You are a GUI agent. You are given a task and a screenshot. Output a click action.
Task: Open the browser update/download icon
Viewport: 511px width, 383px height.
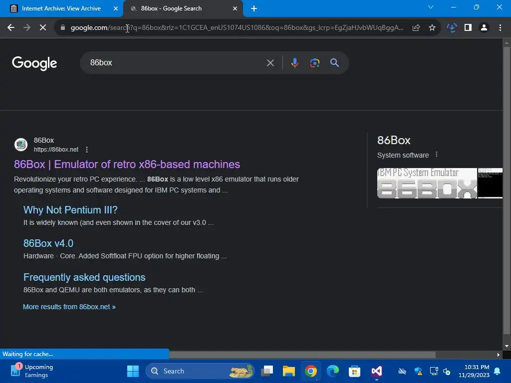pyautogui.click(x=452, y=28)
